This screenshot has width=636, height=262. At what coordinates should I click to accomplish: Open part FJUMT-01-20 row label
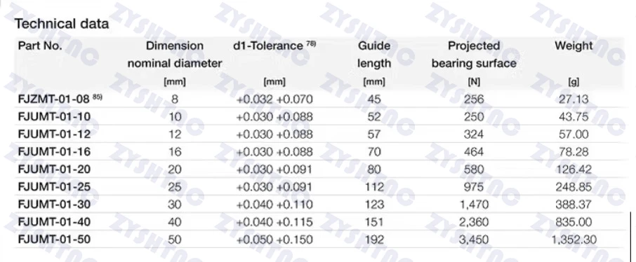point(54,170)
